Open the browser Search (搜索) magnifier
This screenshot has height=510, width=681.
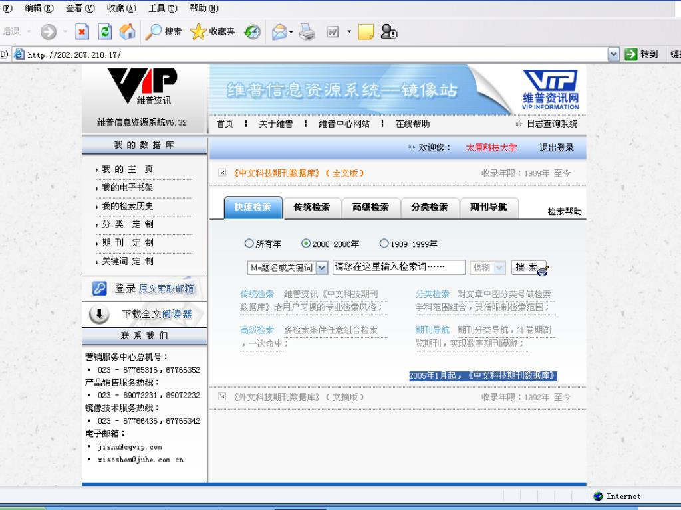pyautogui.click(x=163, y=32)
